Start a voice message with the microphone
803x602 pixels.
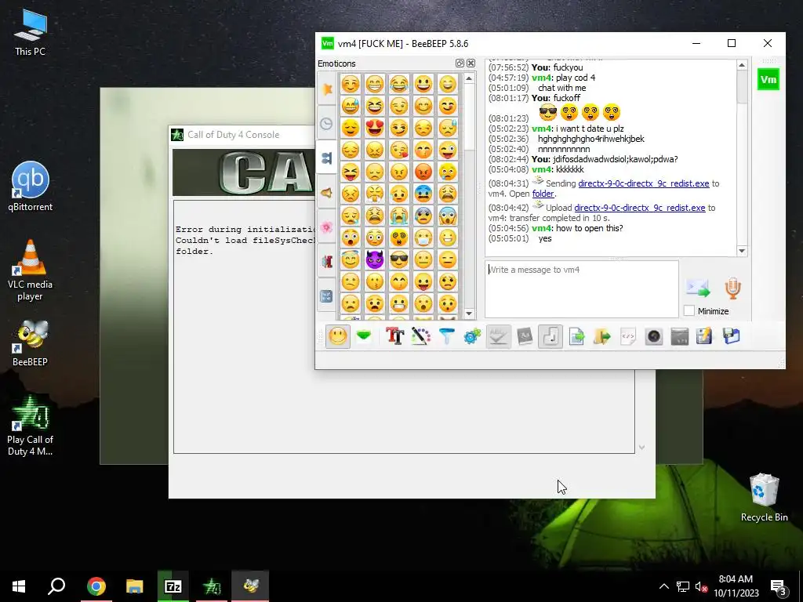click(x=733, y=288)
